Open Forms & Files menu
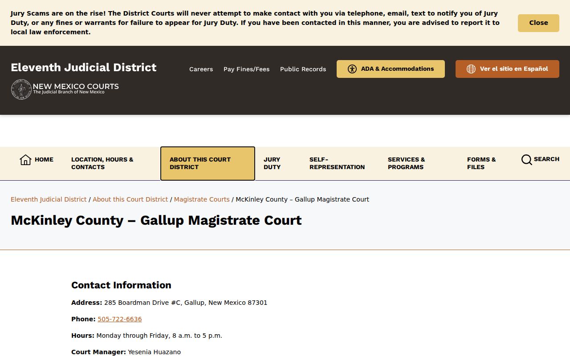570x356 pixels. pos(481,163)
